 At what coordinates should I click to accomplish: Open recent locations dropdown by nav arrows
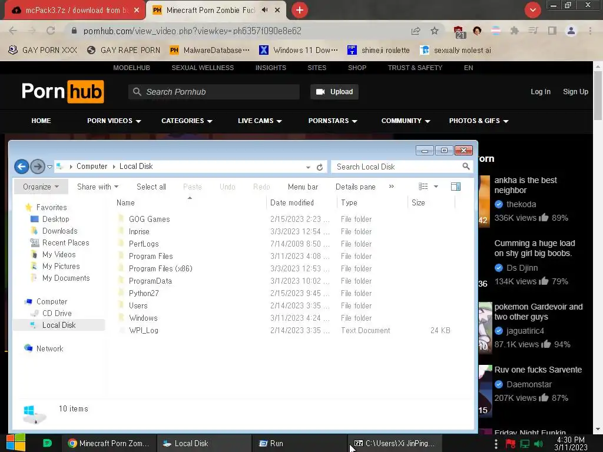[49, 167]
